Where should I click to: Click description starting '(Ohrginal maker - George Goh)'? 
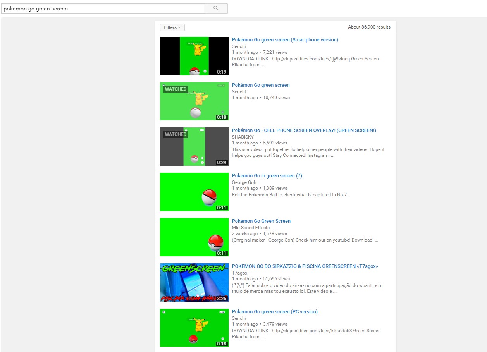tap(305, 240)
